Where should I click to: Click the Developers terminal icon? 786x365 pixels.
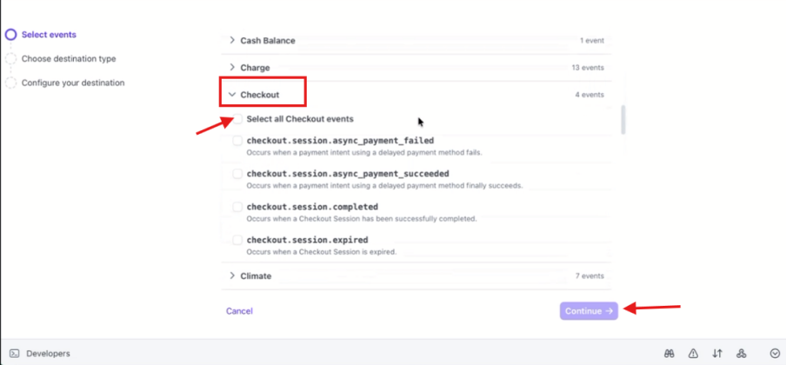click(14, 354)
